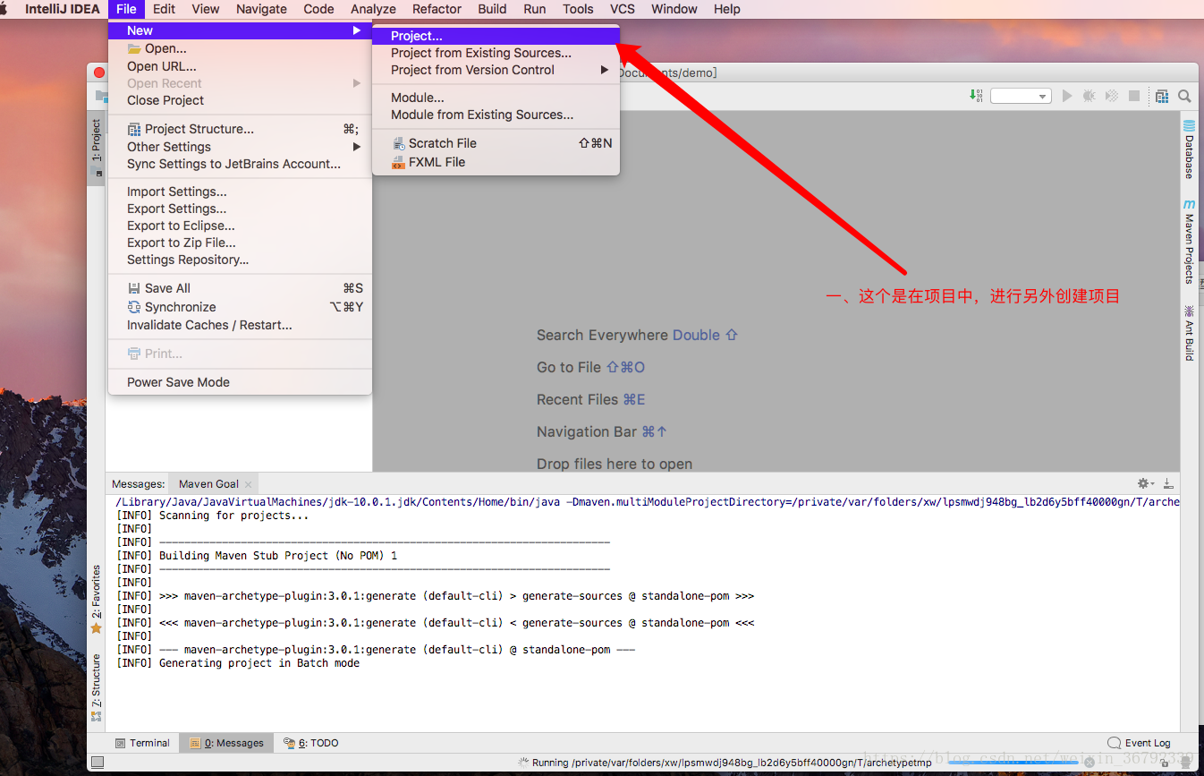
Task: Select Project from Existing Sources...
Action: [496, 53]
